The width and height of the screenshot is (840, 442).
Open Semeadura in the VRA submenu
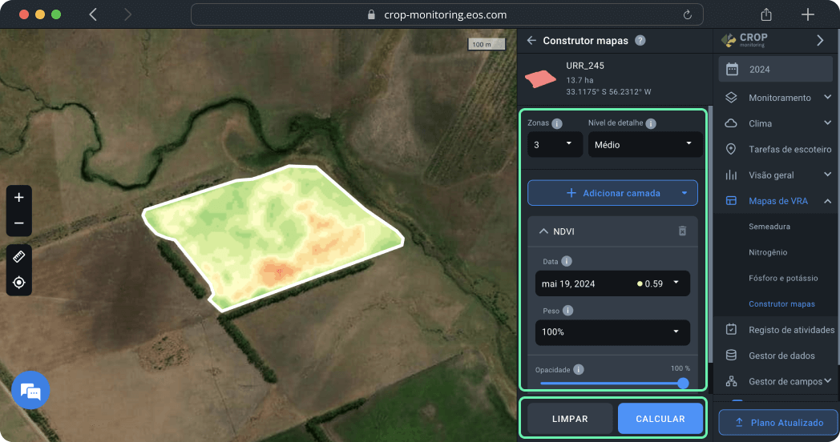point(769,227)
